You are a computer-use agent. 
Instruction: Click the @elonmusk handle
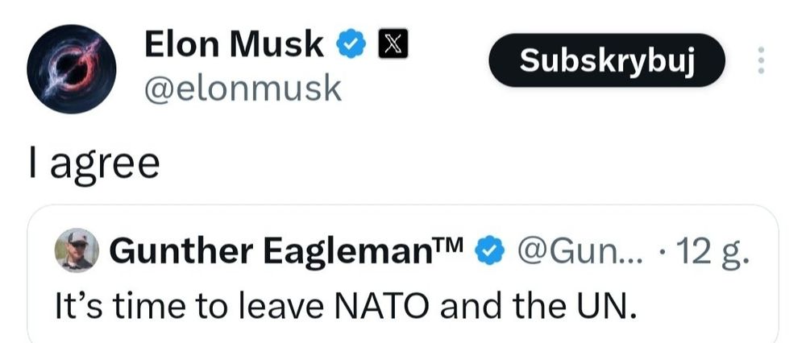[x=243, y=89]
